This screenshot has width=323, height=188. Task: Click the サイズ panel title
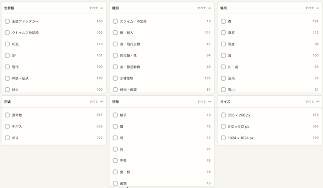(x=225, y=102)
